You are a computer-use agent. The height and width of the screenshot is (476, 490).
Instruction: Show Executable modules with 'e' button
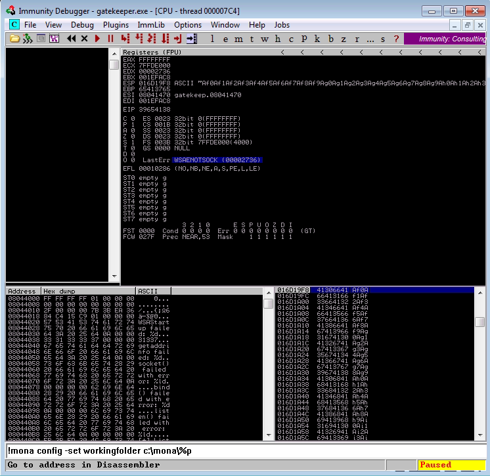point(225,39)
